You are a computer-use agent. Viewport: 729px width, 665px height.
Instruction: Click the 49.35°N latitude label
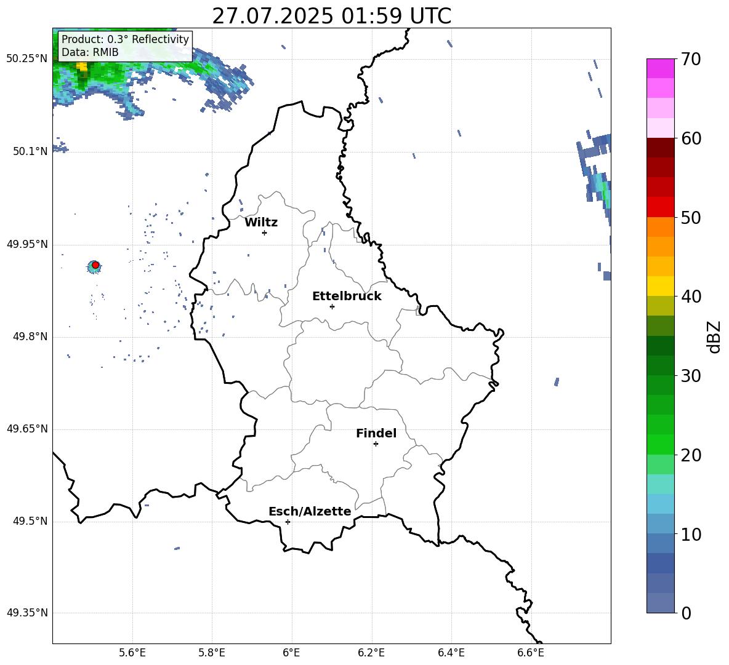click(x=27, y=613)
